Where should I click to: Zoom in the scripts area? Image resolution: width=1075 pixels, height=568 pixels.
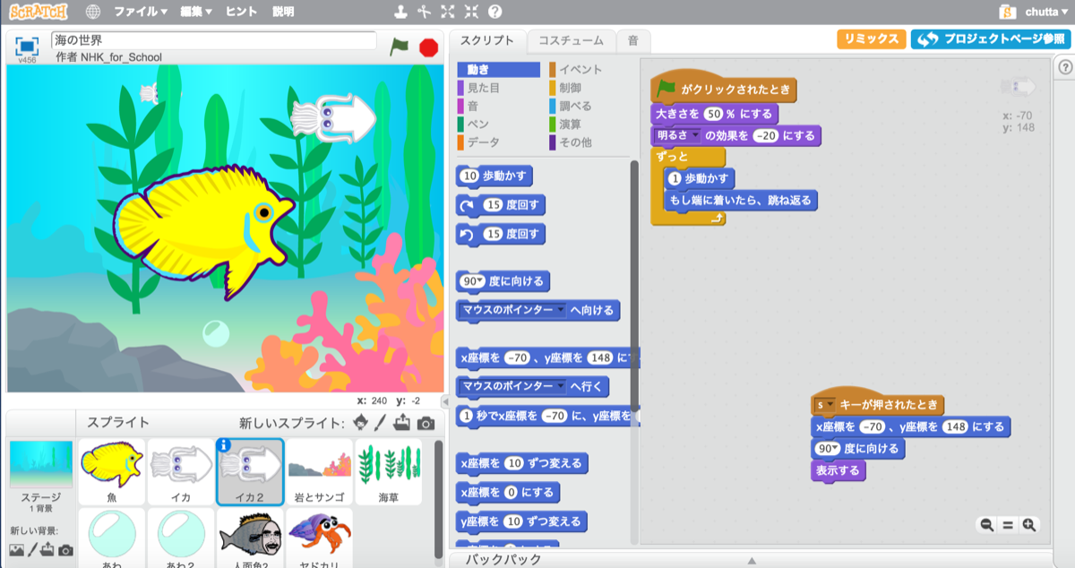[1028, 526]
